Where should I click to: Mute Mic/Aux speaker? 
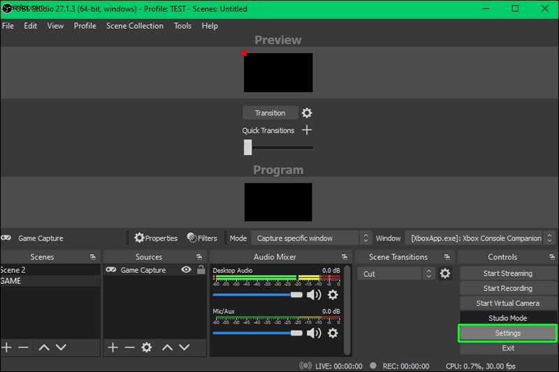[314, 333]
